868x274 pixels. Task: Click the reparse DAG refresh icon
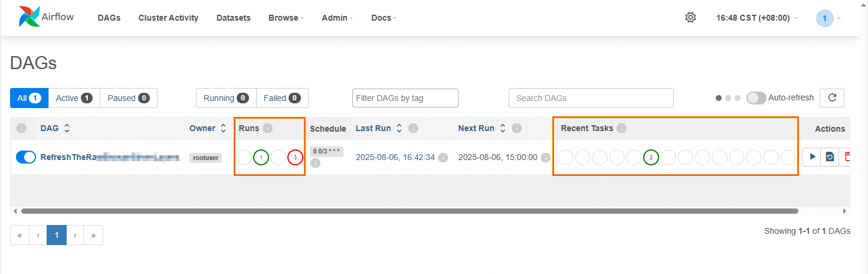(830, 157)
